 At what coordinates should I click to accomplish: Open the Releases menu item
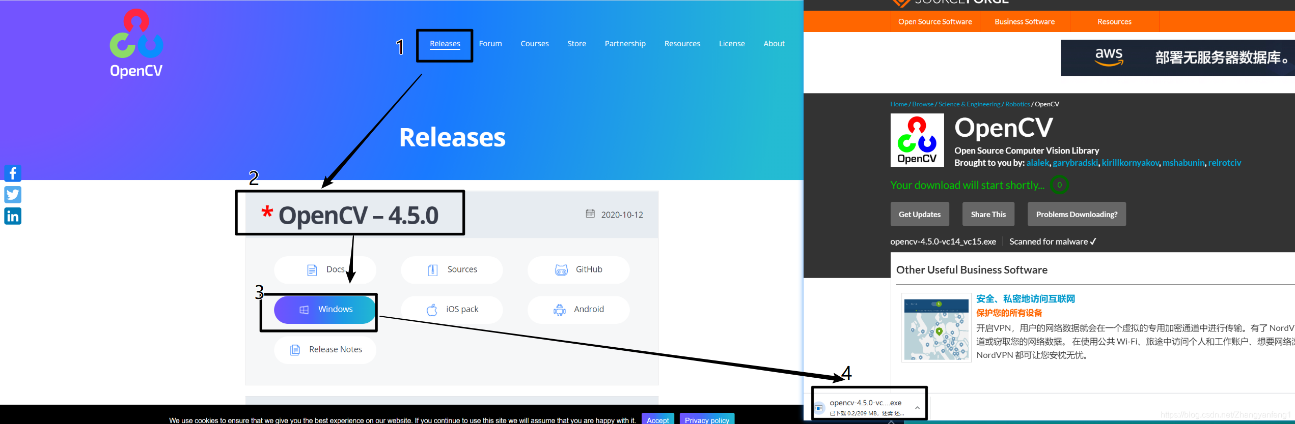pos(445,44)
